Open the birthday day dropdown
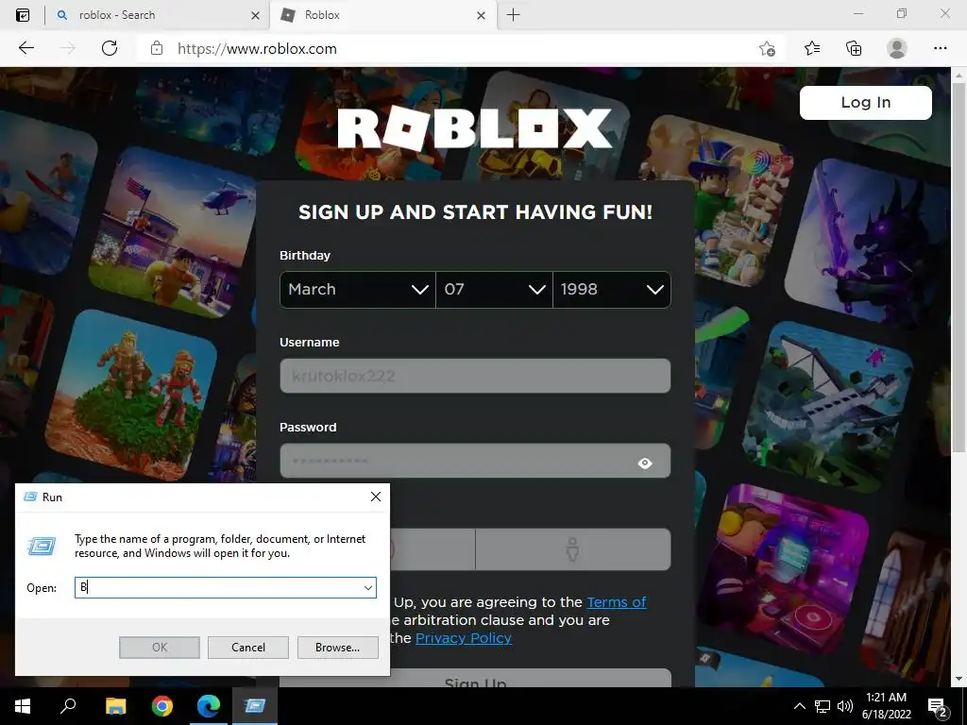 494,289
